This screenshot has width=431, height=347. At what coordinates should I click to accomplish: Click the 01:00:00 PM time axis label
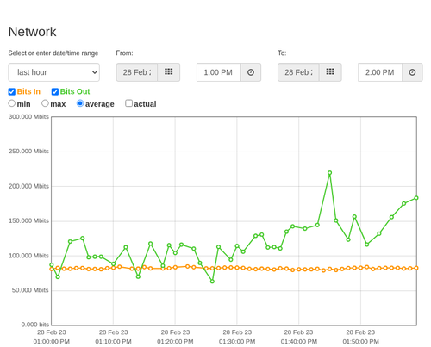click(52, 342)
